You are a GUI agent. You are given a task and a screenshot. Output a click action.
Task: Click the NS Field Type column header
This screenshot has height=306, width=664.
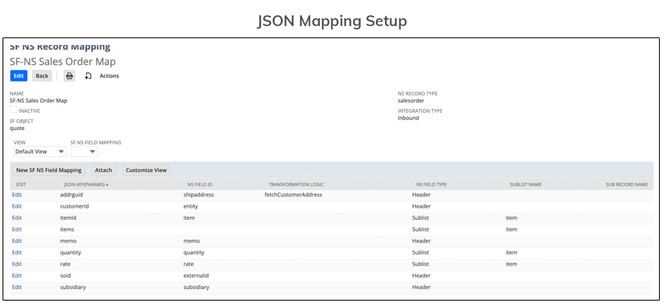432,185
